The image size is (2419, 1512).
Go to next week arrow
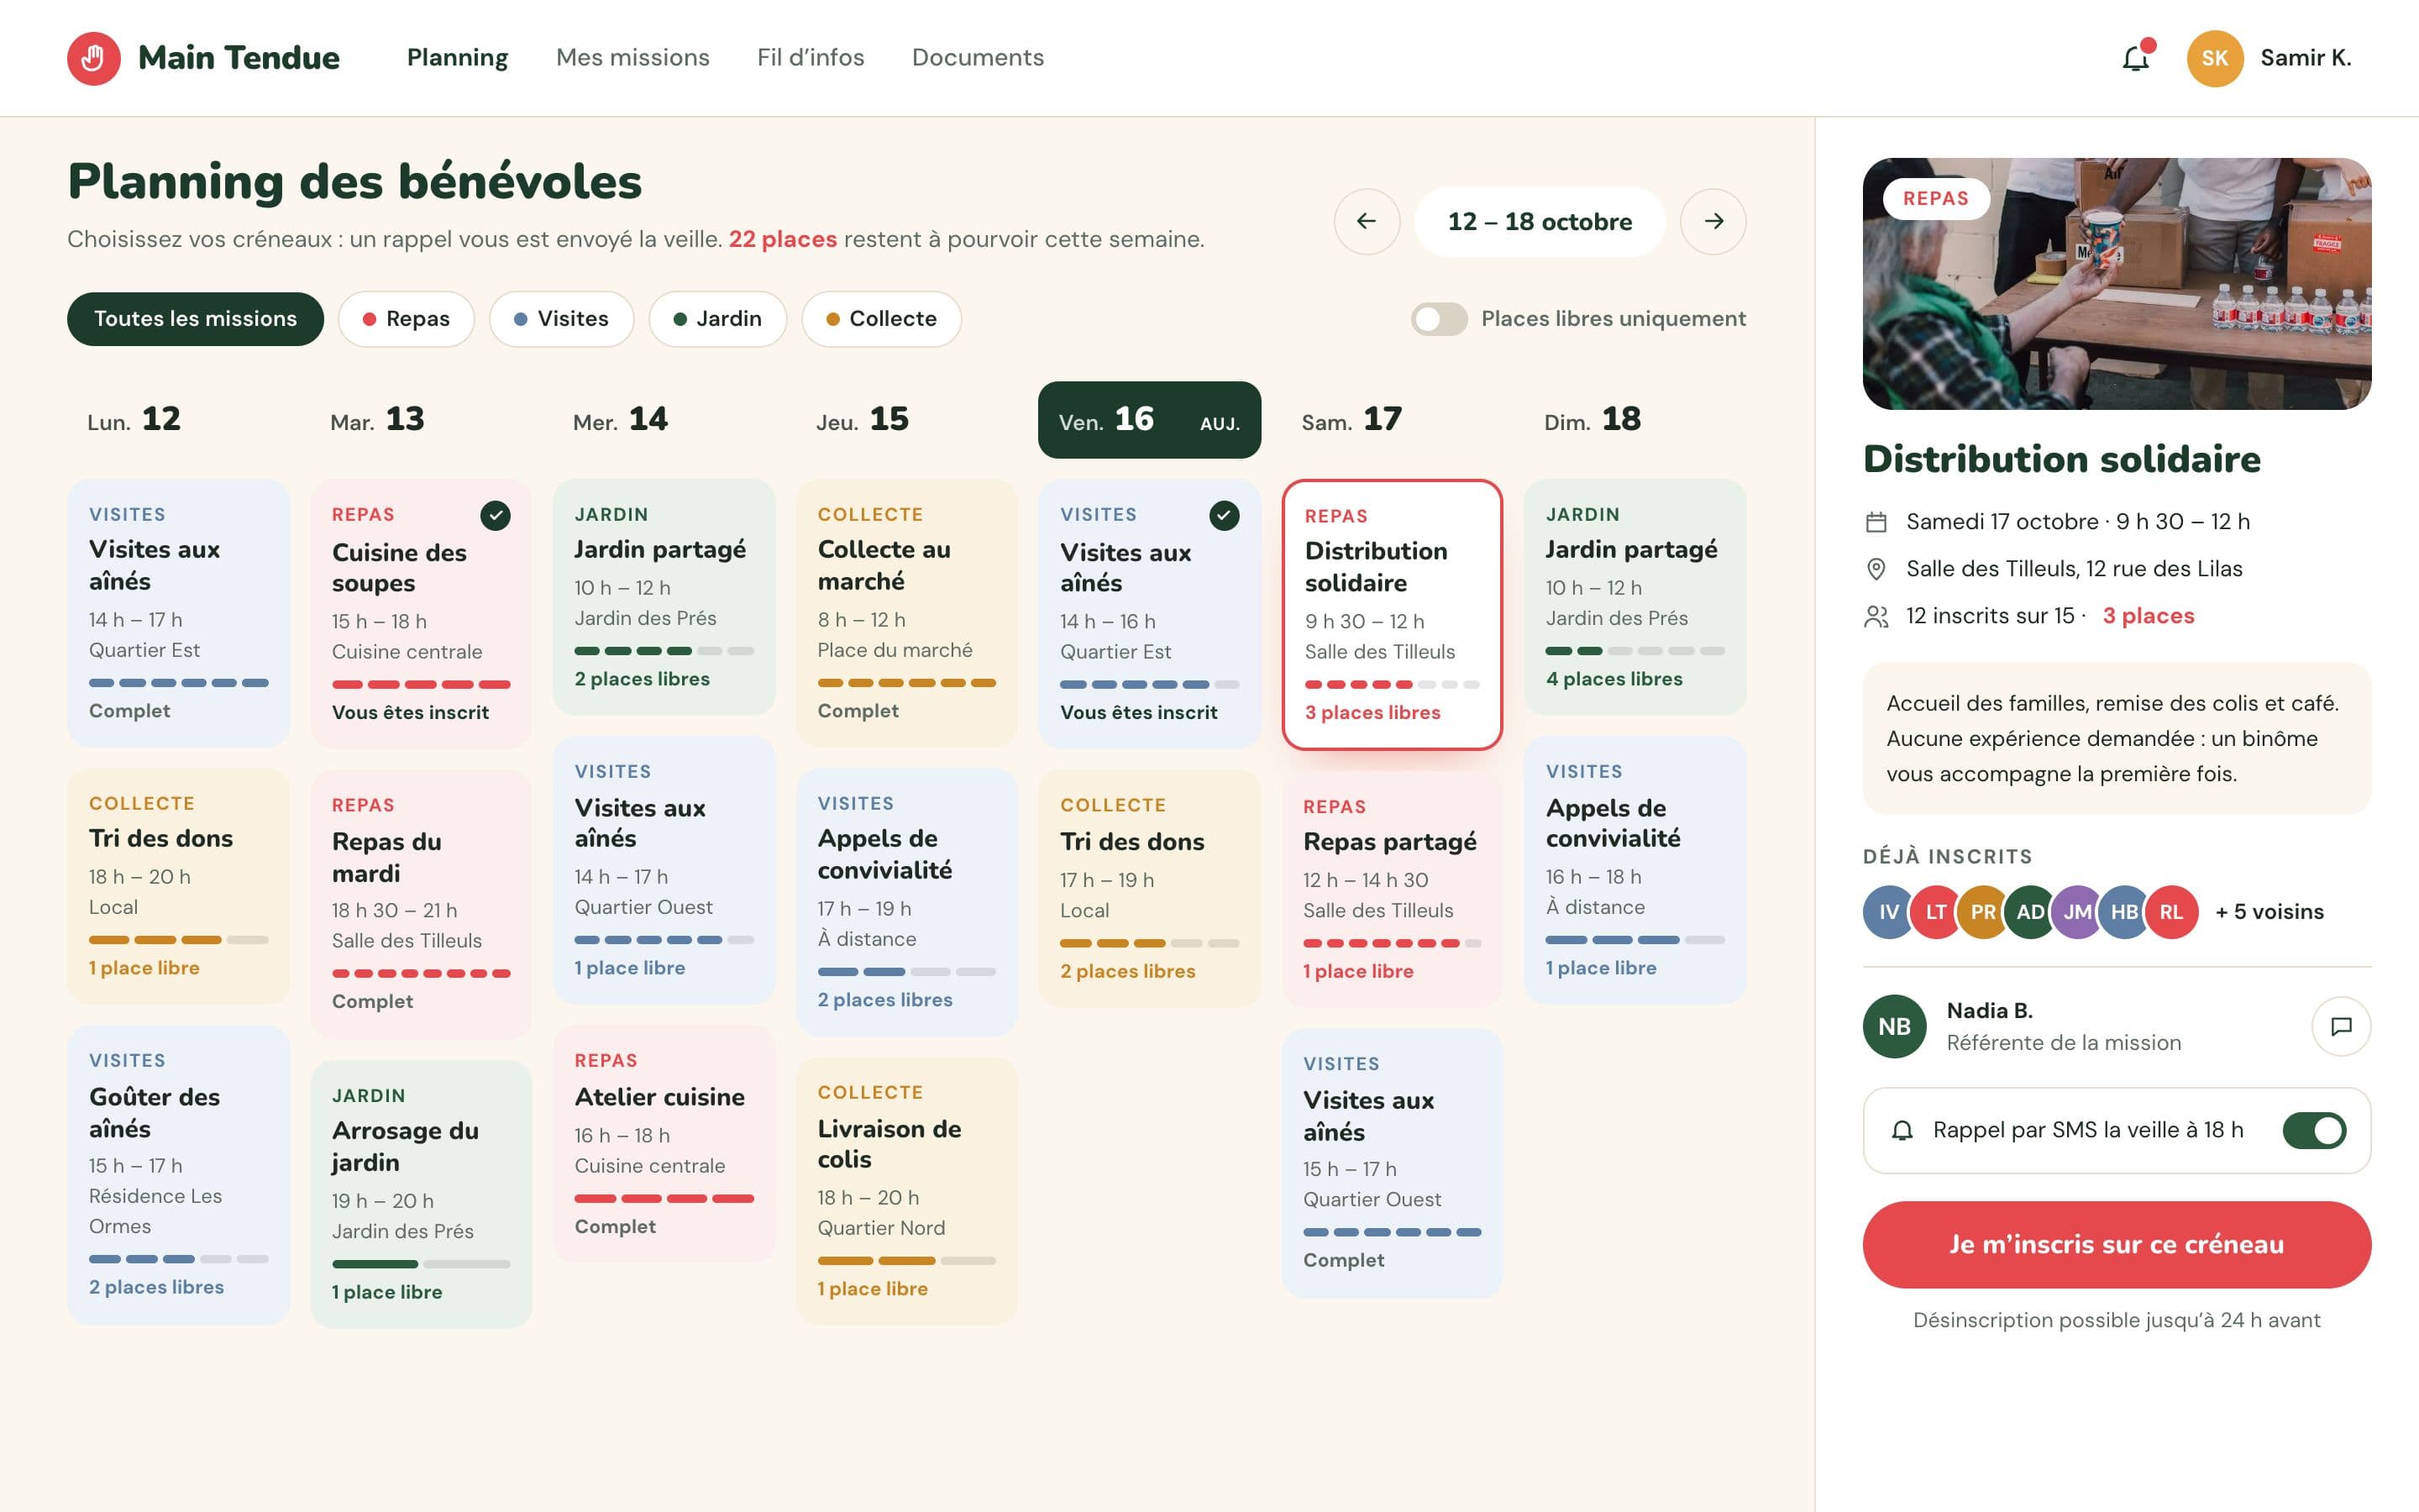click(1713, 221)
